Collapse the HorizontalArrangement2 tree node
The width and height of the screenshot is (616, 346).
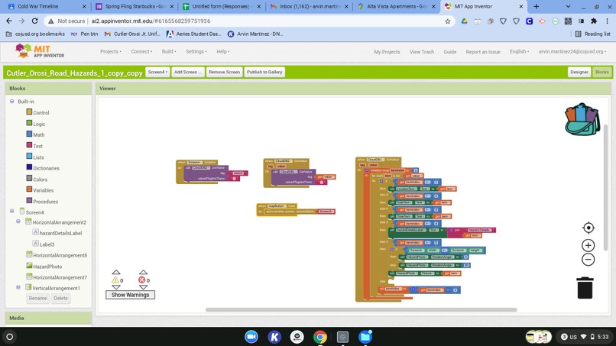click(18, 222)
